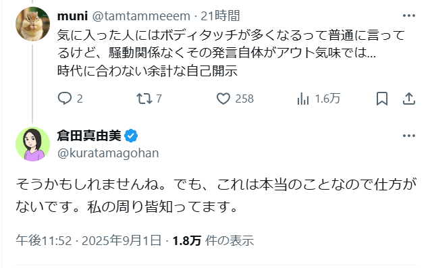Click the 倉田真由美 display name
This screenshot has width=428, height=268.
pyautogui.click(x=89, y=136)
